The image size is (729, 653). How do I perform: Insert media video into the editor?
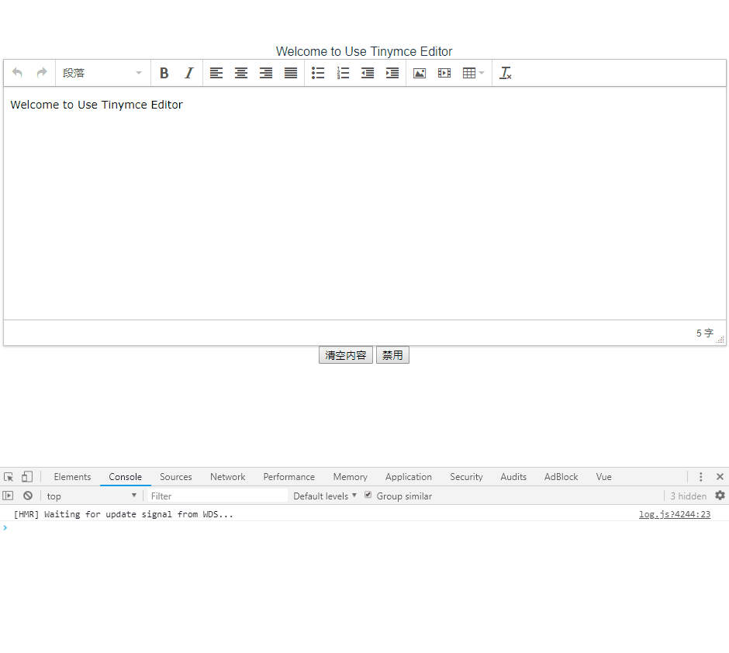point(444,73)
